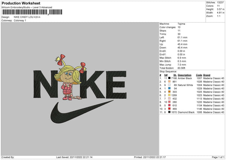The width and height of the screenshot is (226, 160).
Task: Click the pink swatch for code 1220
Action: coord(169,102)
